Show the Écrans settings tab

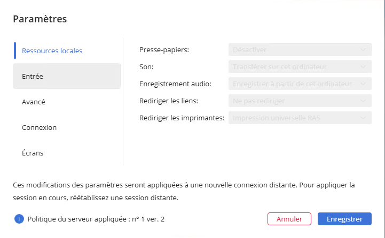tap(33, 153)
